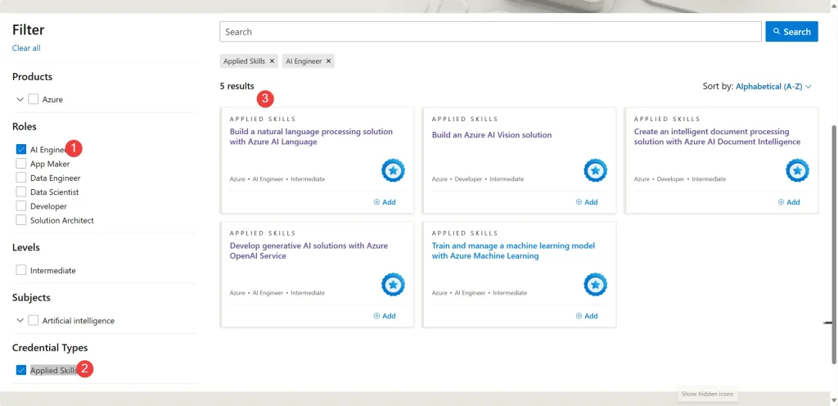Remove the AI Engineer filter chip
Screen dimensions: 838x406
click(x=328, y=61)
